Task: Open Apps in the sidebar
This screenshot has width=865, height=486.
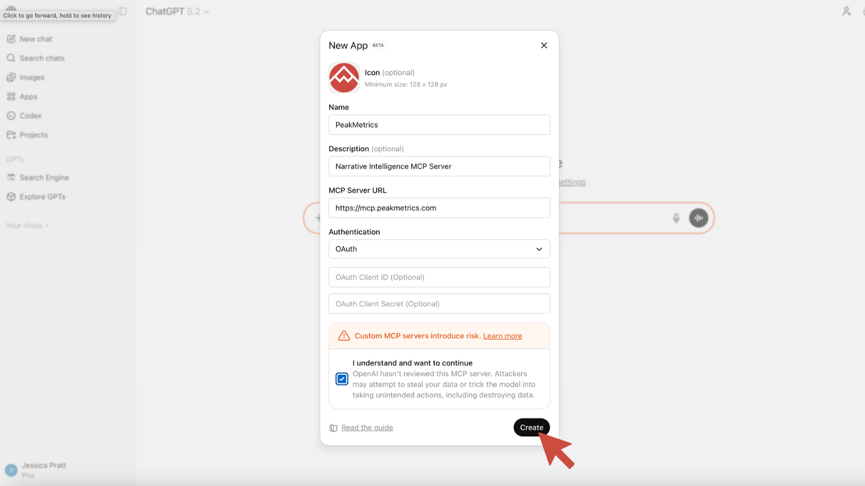Action: click(28, 97)
